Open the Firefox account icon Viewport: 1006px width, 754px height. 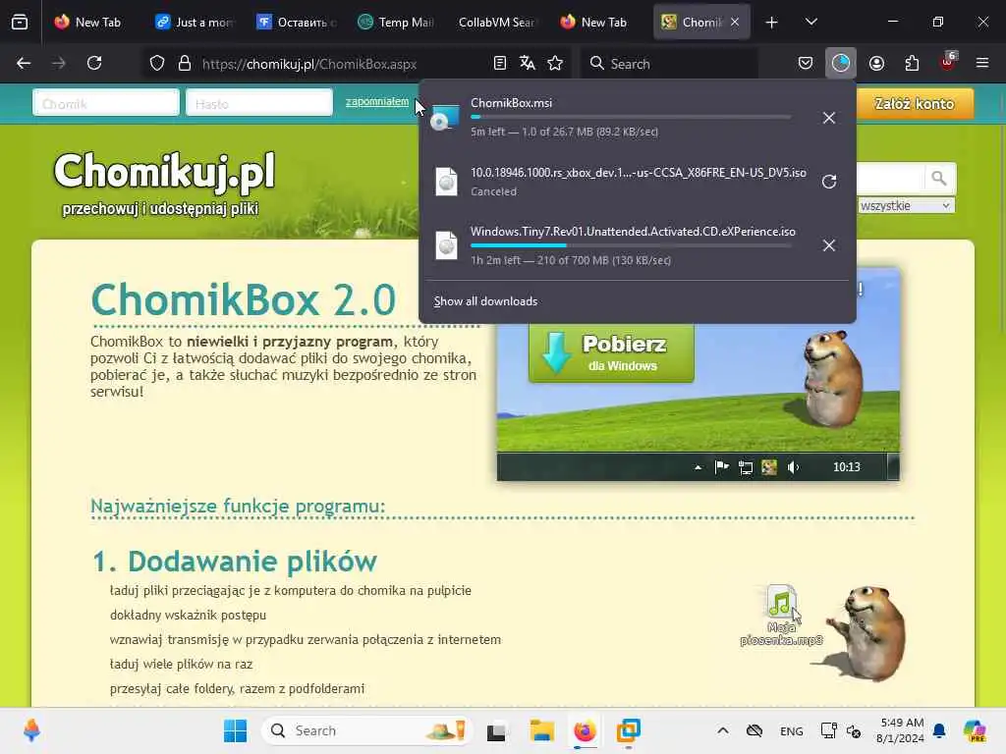[x=876, y=64]
